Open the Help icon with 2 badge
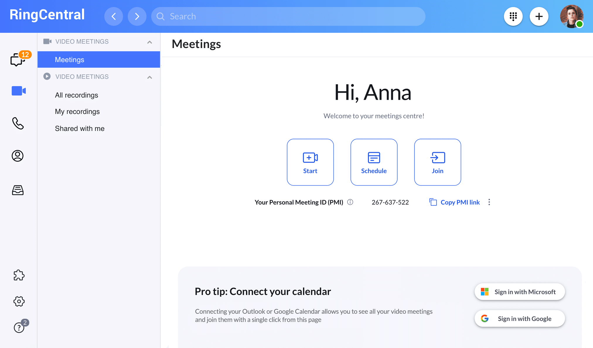The height and width of the screenshot is (348, 593). [x=19, y=327]
